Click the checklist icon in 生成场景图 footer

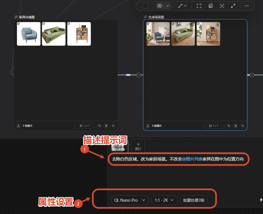pos(243,126)
